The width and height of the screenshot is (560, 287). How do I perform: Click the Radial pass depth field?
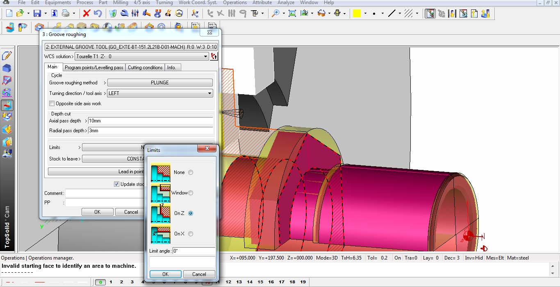[150, 131]
